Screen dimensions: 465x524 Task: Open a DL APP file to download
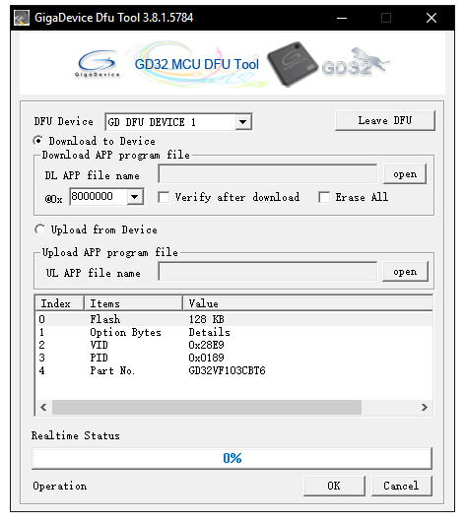pos(405,173)
